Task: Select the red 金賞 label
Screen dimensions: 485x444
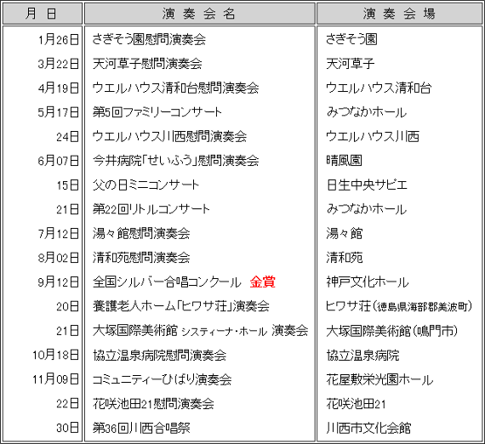Action: tap(262, 282)
